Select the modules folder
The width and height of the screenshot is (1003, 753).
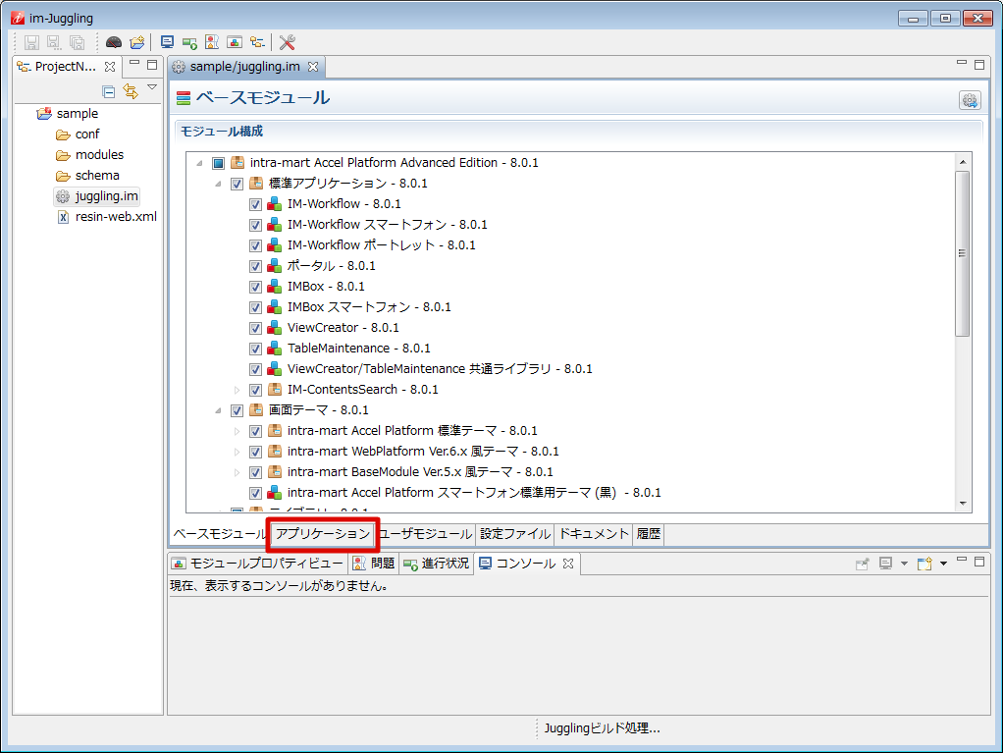pyautogui.click(x=89, y=155)
